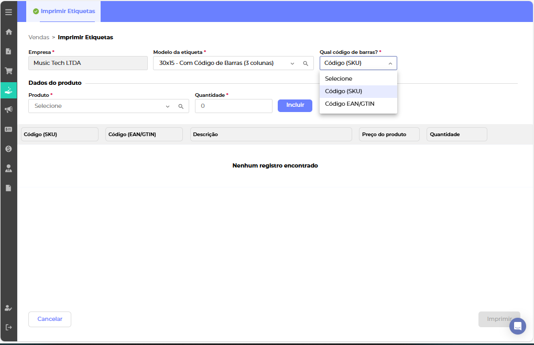
Task: Click the Cancelar button
Action: click(x=50, y=319)
